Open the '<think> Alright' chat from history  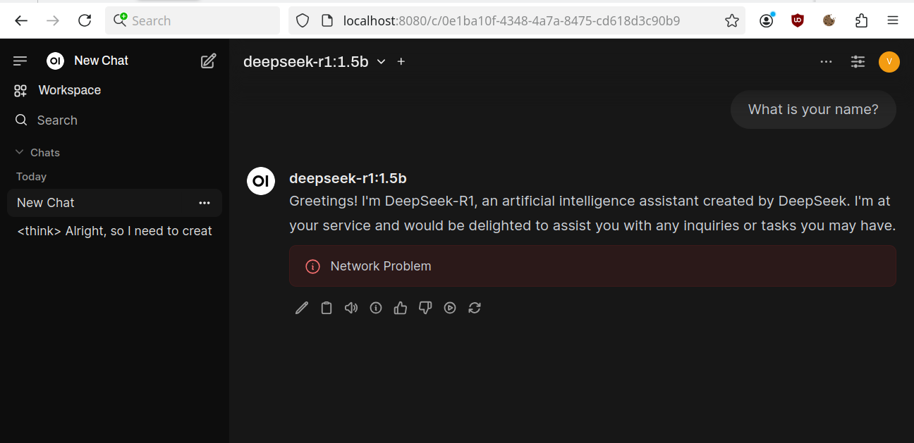click(x=114, y=231)
